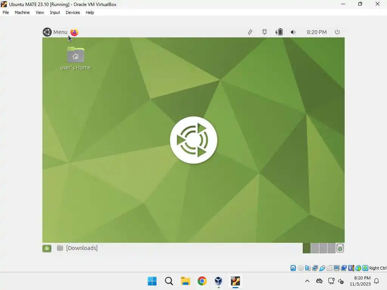Launch Firefox from the MATE top panel

(74, 32)
